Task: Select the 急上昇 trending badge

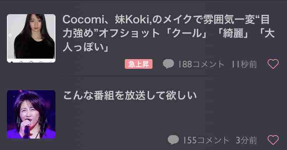Action: point(139,64)
